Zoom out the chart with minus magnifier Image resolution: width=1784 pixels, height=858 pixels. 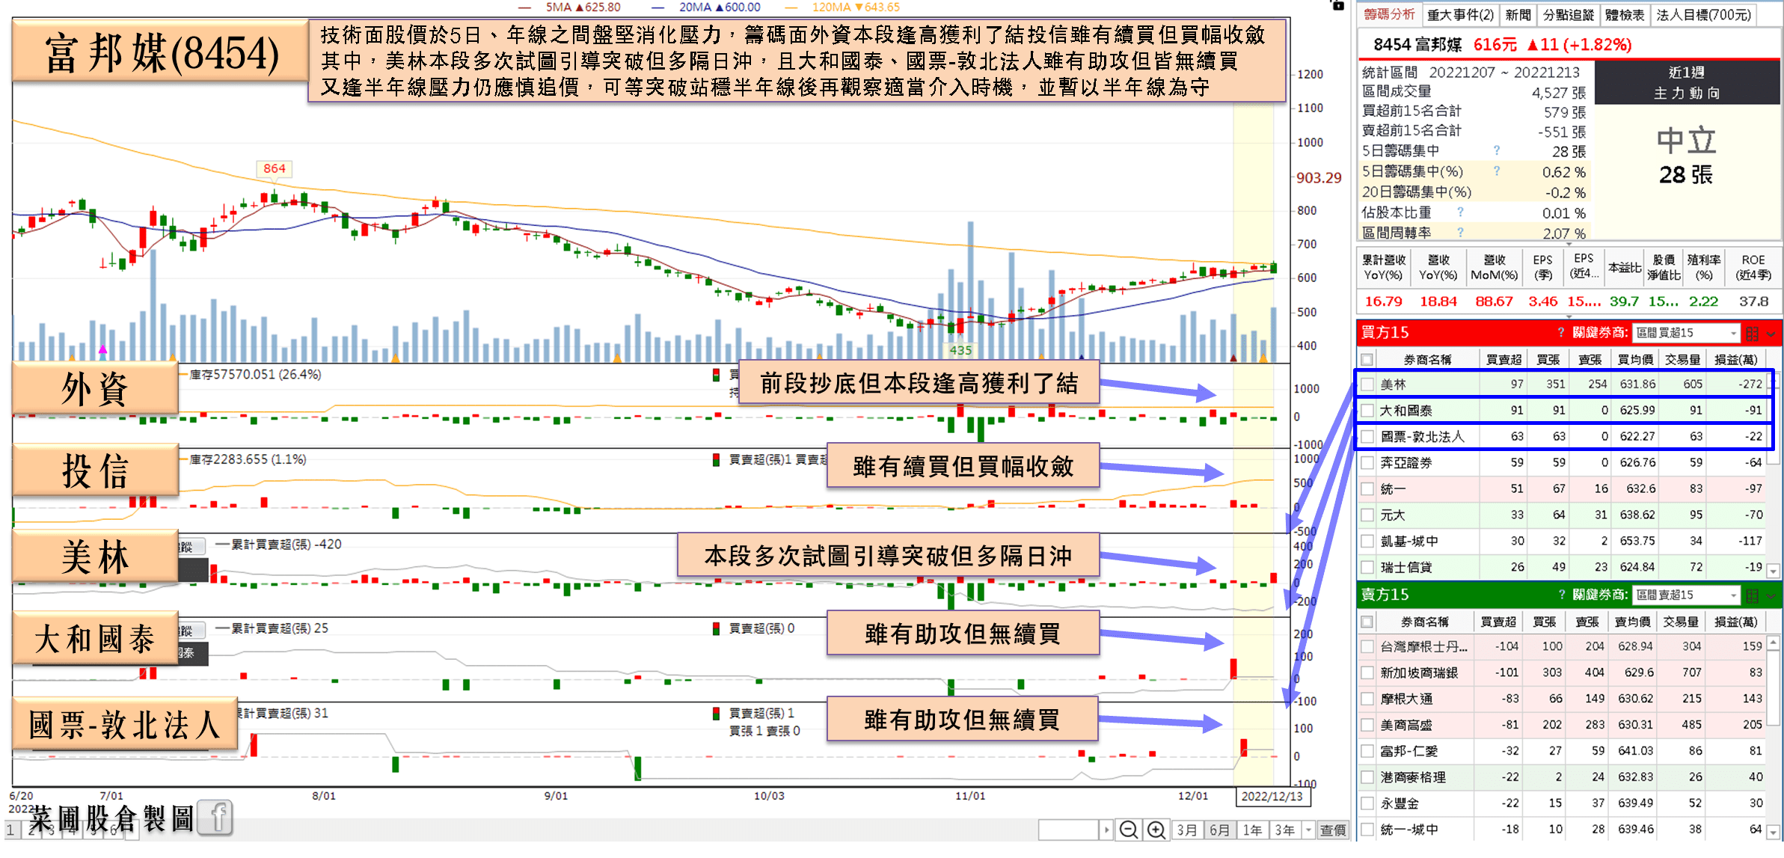(1129, 830)
